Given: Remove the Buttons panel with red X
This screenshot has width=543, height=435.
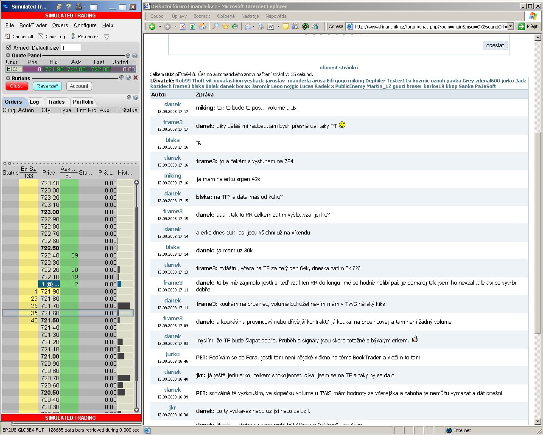Looking at the screenshot, I should (x=135, y=78).
